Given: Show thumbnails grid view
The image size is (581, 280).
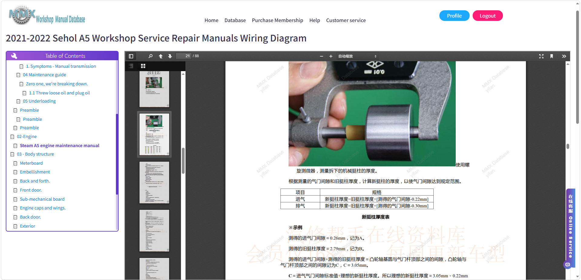Looking at the screenshot, I should pyautogui.click(x=143, y=66).
